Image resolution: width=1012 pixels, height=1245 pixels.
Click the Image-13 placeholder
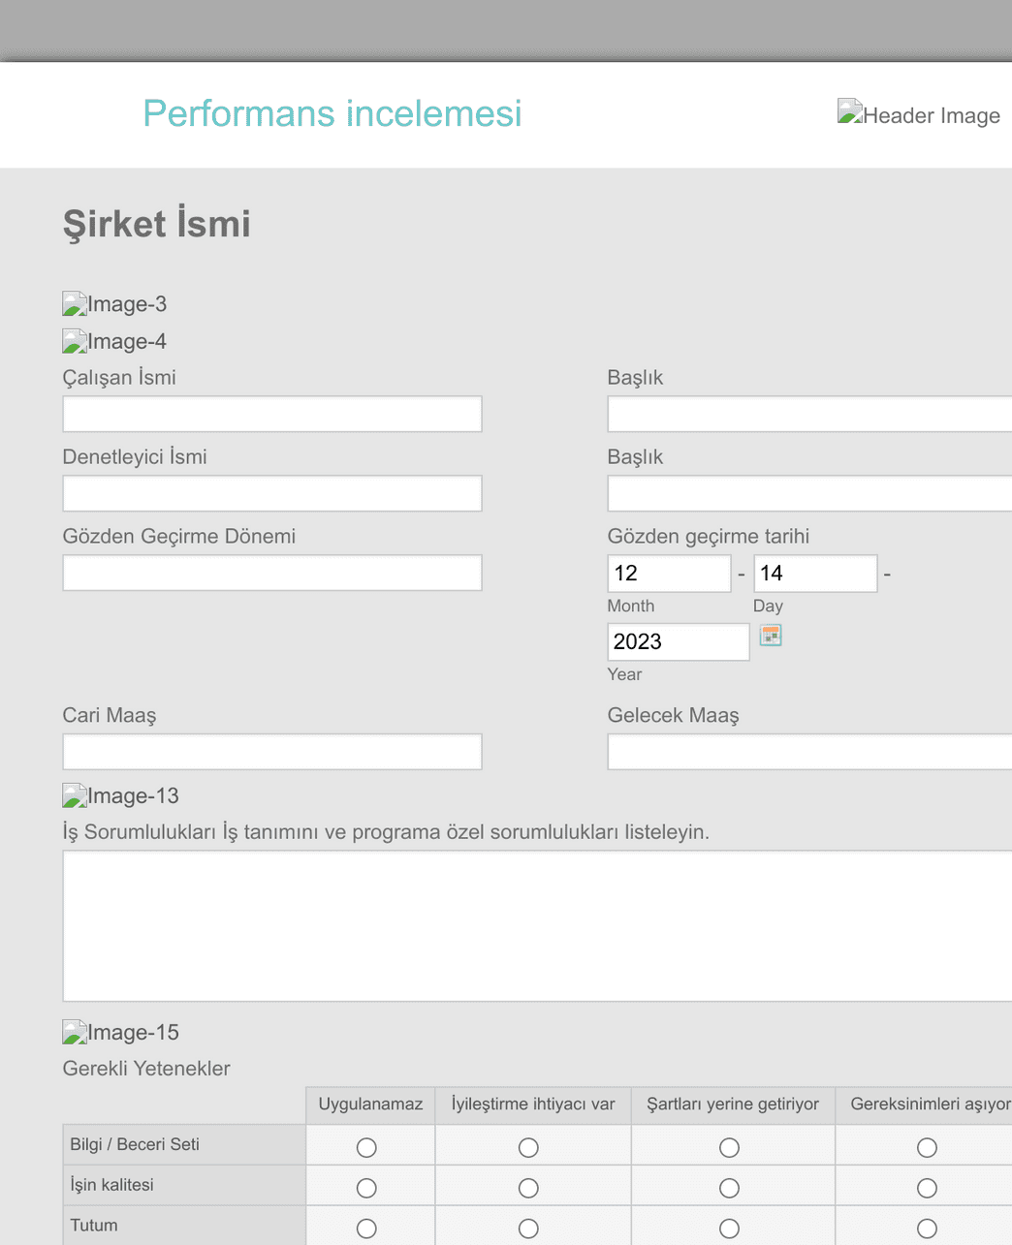click(x=76, y=796)
